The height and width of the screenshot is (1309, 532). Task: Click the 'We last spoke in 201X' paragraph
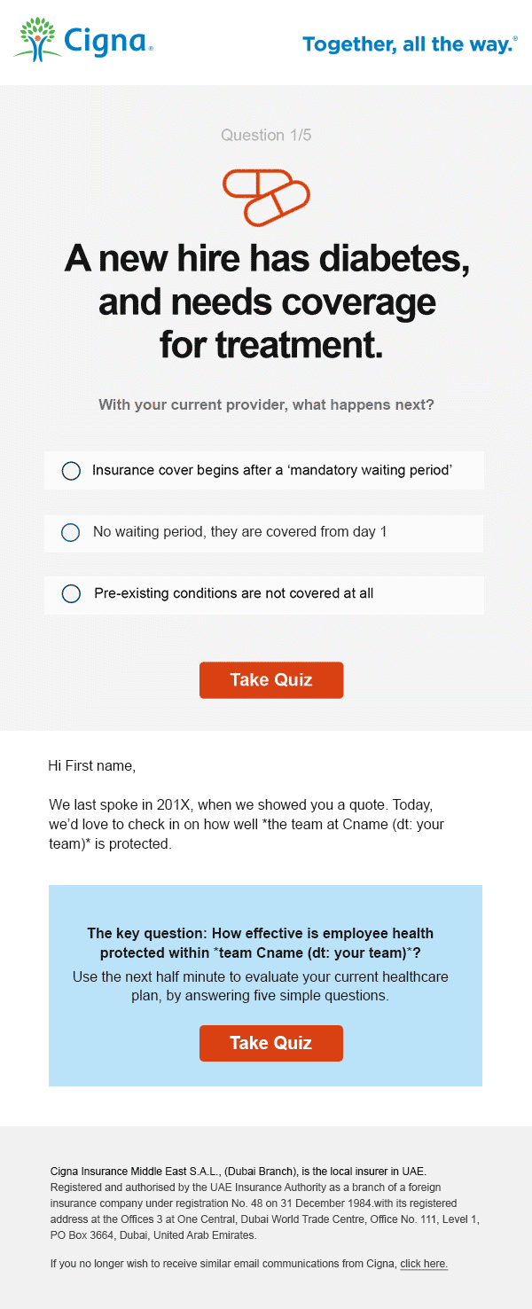[x=246, y=825]
